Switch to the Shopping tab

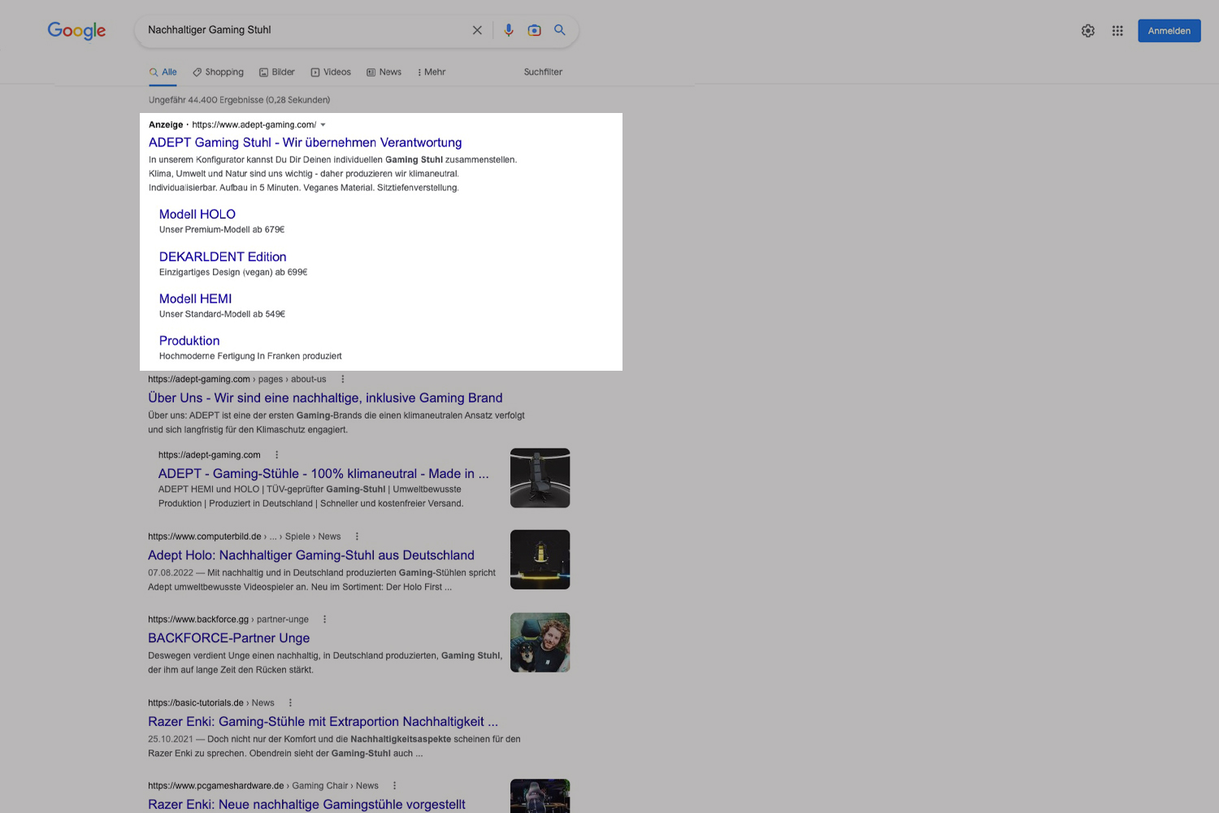tap(218, 72)
